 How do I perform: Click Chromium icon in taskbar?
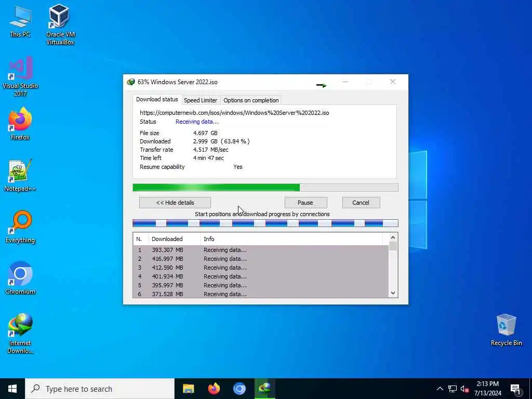pos(239,389)
